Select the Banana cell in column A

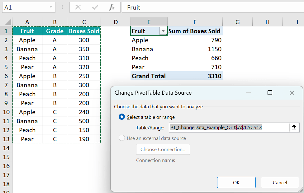coord(27,49)
